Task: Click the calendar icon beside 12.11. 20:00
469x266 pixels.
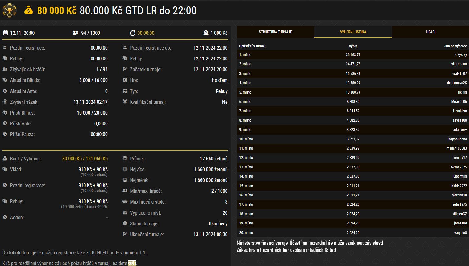Action: pyautogui.click(x=5, y=33)
